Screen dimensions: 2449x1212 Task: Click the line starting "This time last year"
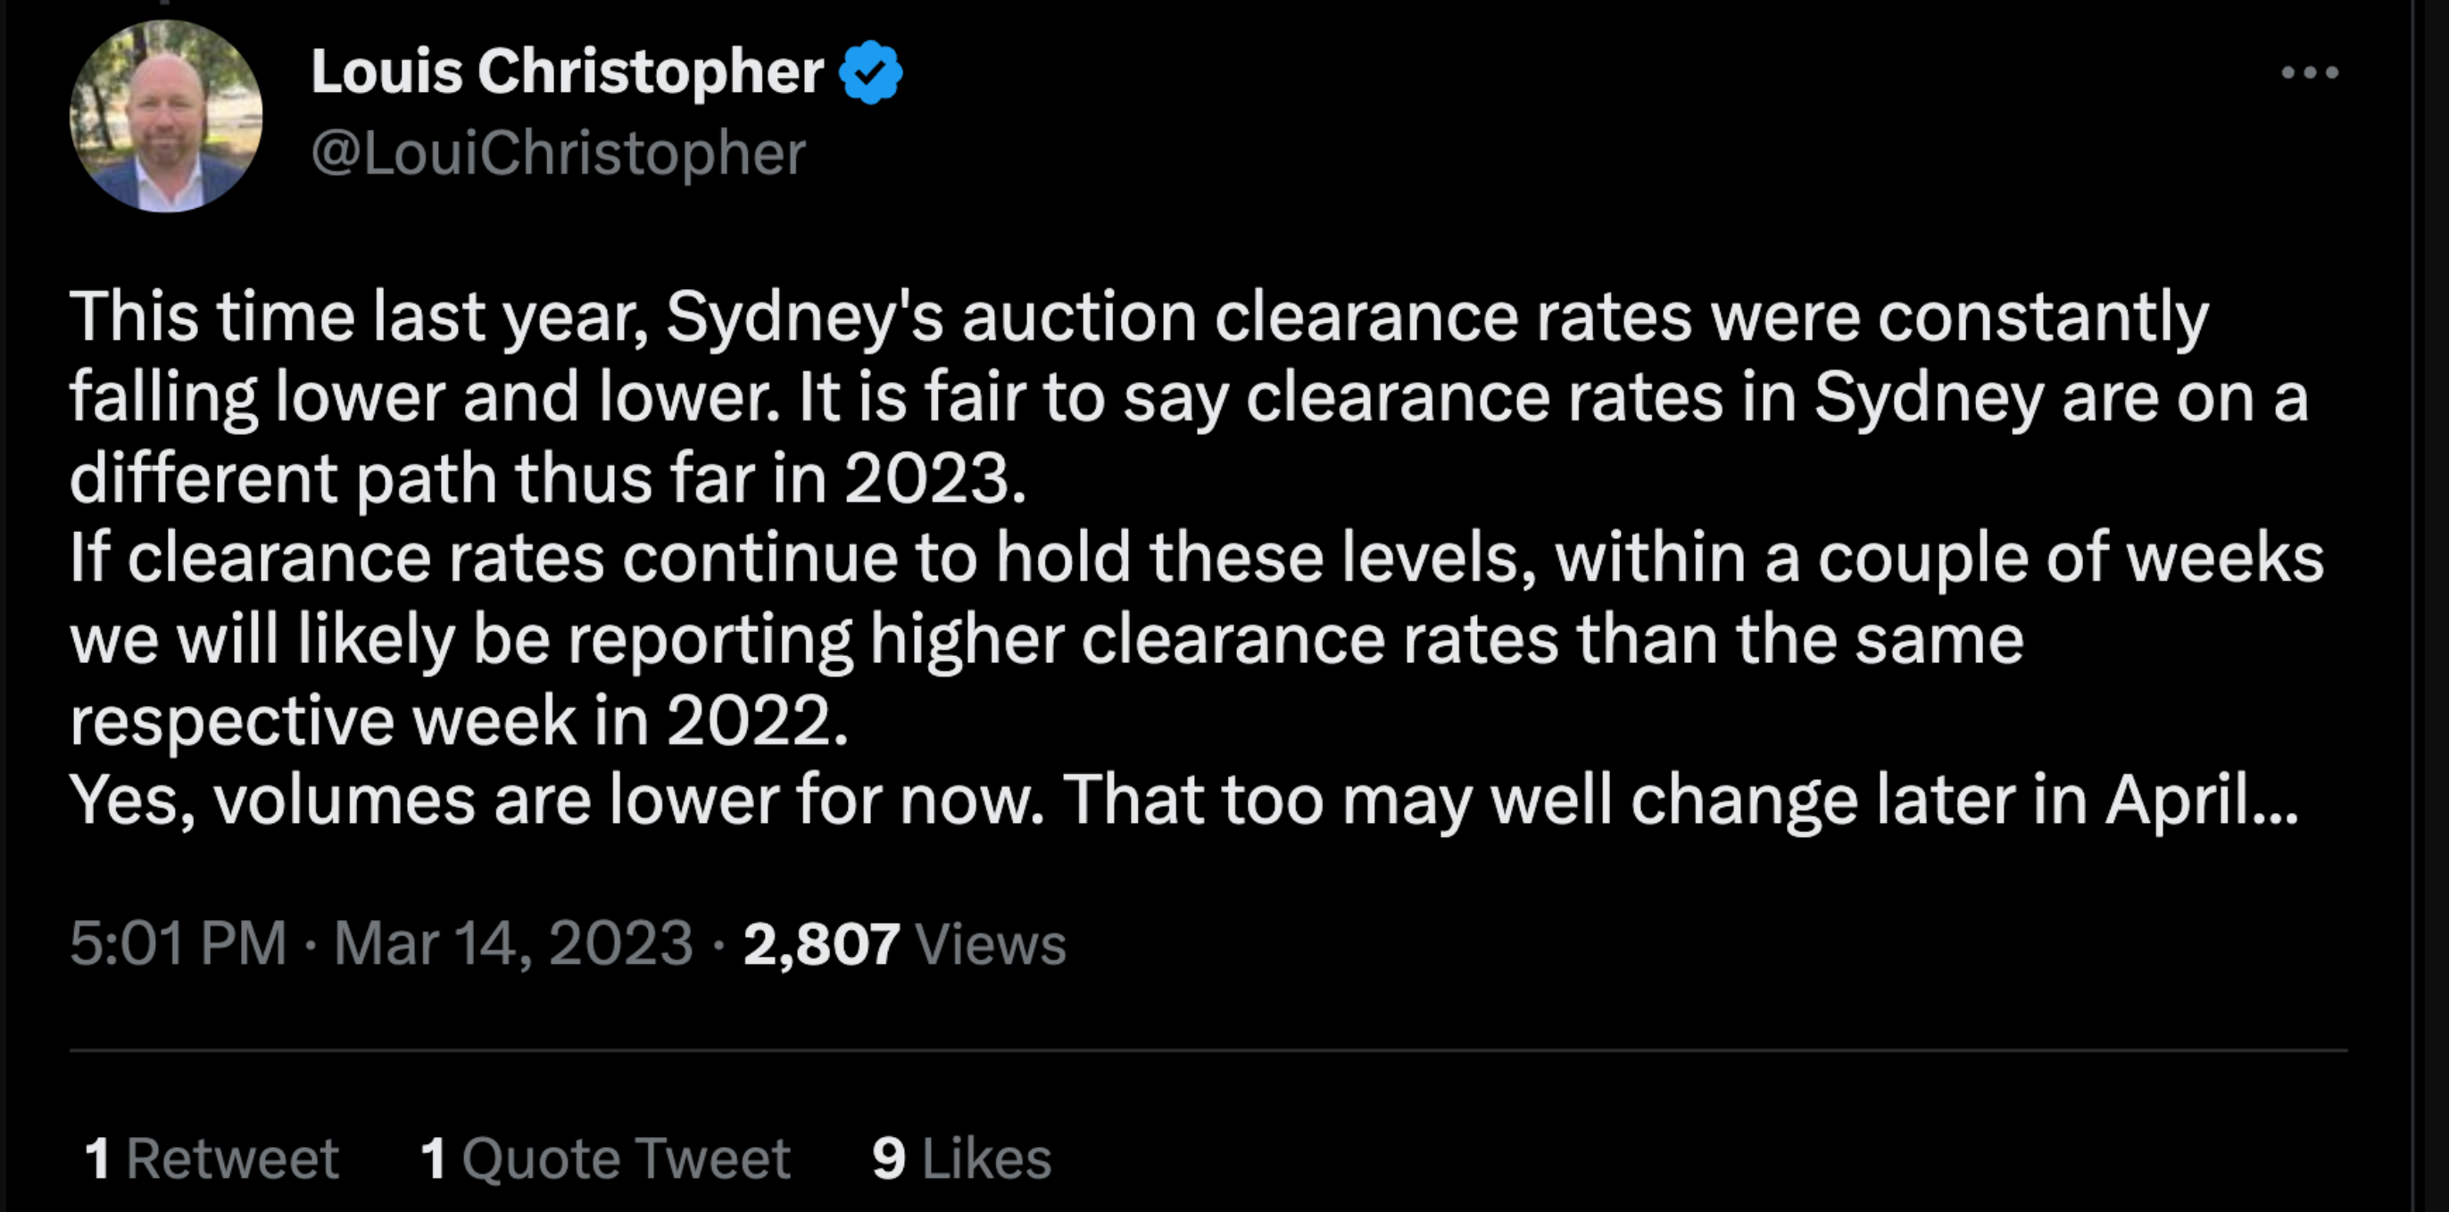1138,317
